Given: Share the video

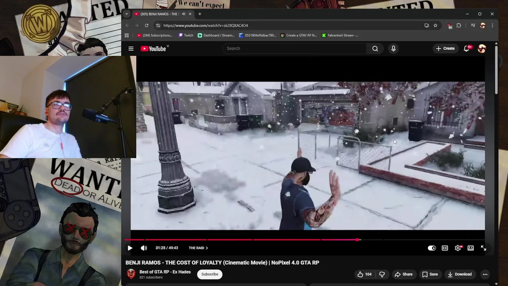Looking at the screenshot, I should click(x=404, y=274).
